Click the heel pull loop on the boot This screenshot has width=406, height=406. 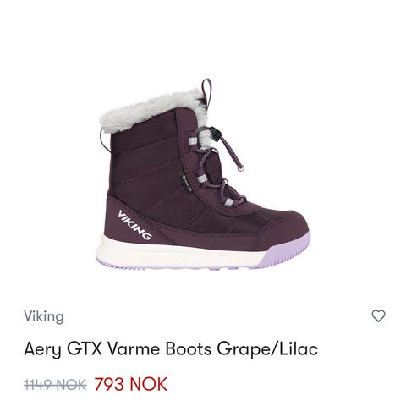pyautogui.click(x=206, y=91)
